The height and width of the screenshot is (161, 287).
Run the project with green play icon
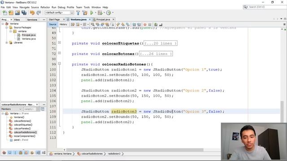point(91,13)
